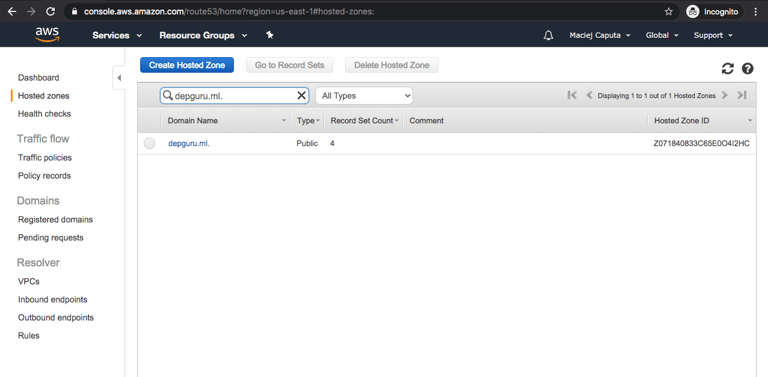Expand the Services menu
Image resolution: width=768 pixels, height=377 pixels.
coord(117,35)
